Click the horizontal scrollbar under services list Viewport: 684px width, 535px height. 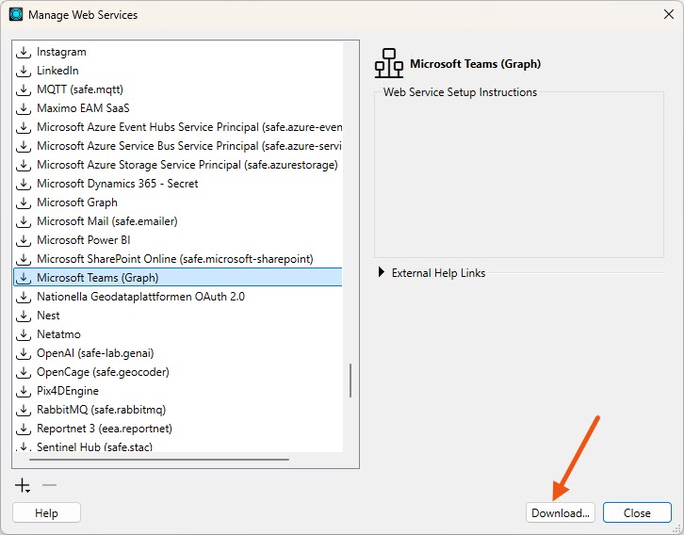158,460
